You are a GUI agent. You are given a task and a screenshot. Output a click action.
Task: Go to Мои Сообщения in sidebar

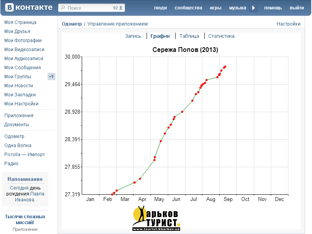[x=22, y=68]
